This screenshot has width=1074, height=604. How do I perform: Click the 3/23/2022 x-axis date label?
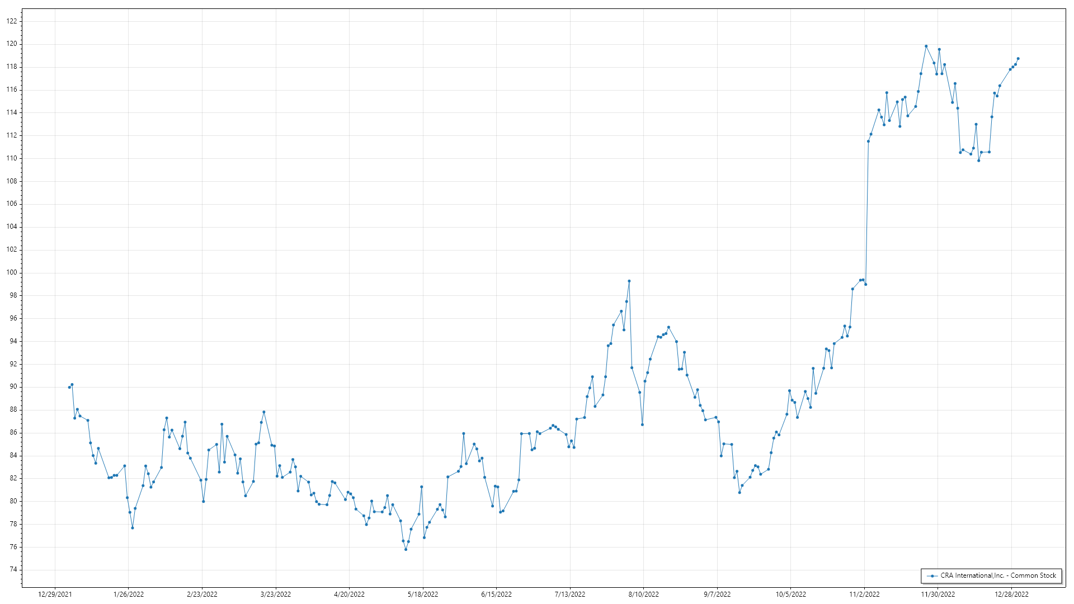coord(276,594)
